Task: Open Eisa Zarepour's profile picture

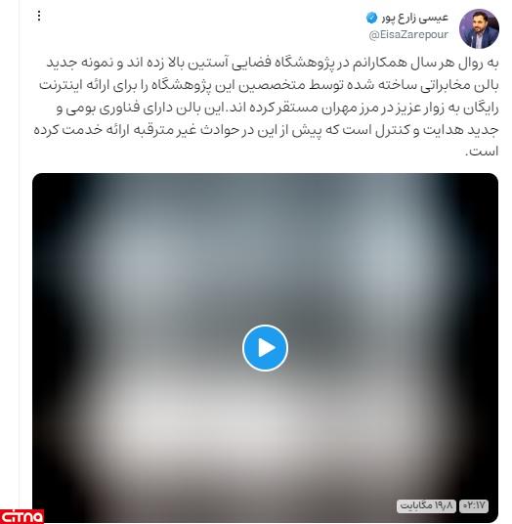Action: (x=479, y=28)
